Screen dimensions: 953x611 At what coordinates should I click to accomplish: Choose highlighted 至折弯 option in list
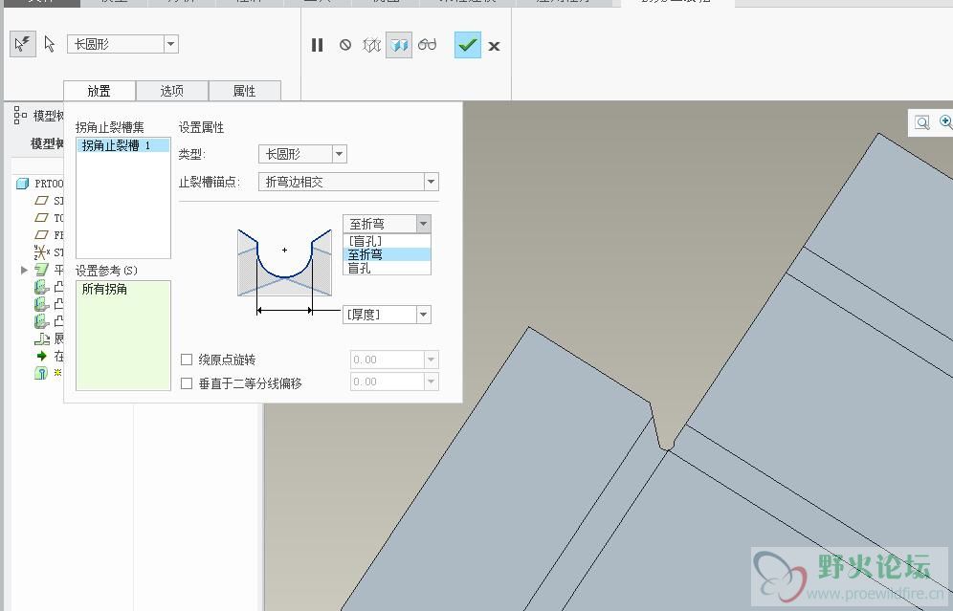388,254
